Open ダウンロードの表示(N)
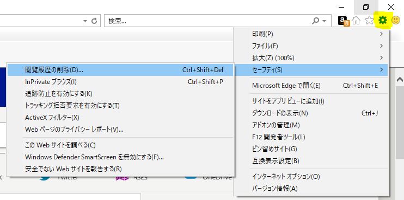The width and height of the screenshot is (404, 200). click(x=312, y=113)
